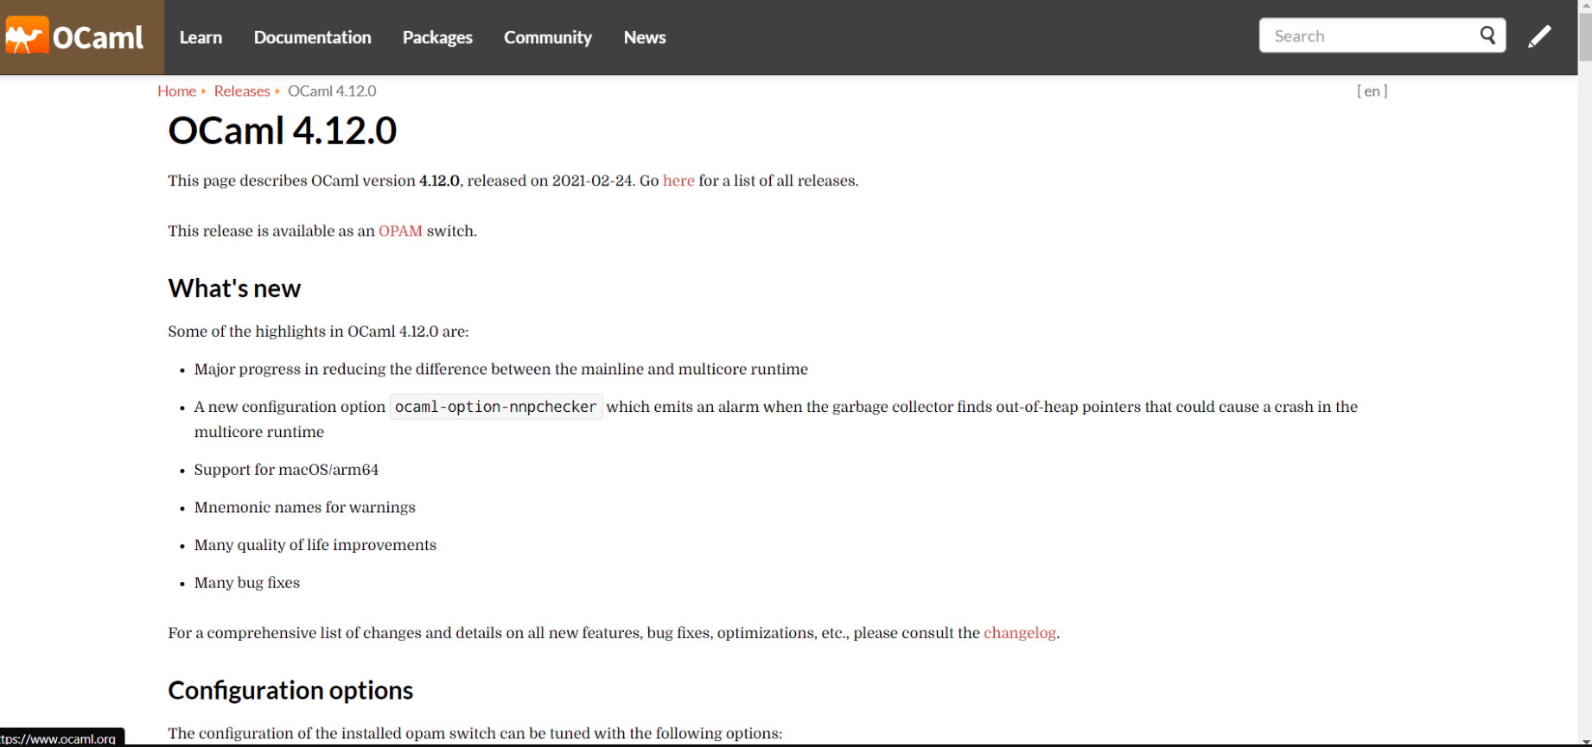The height and width of the screenshot is (747, 1592).
Task: Click the OCaml 4.12.0 breadcrumb text
Action: 332,91
